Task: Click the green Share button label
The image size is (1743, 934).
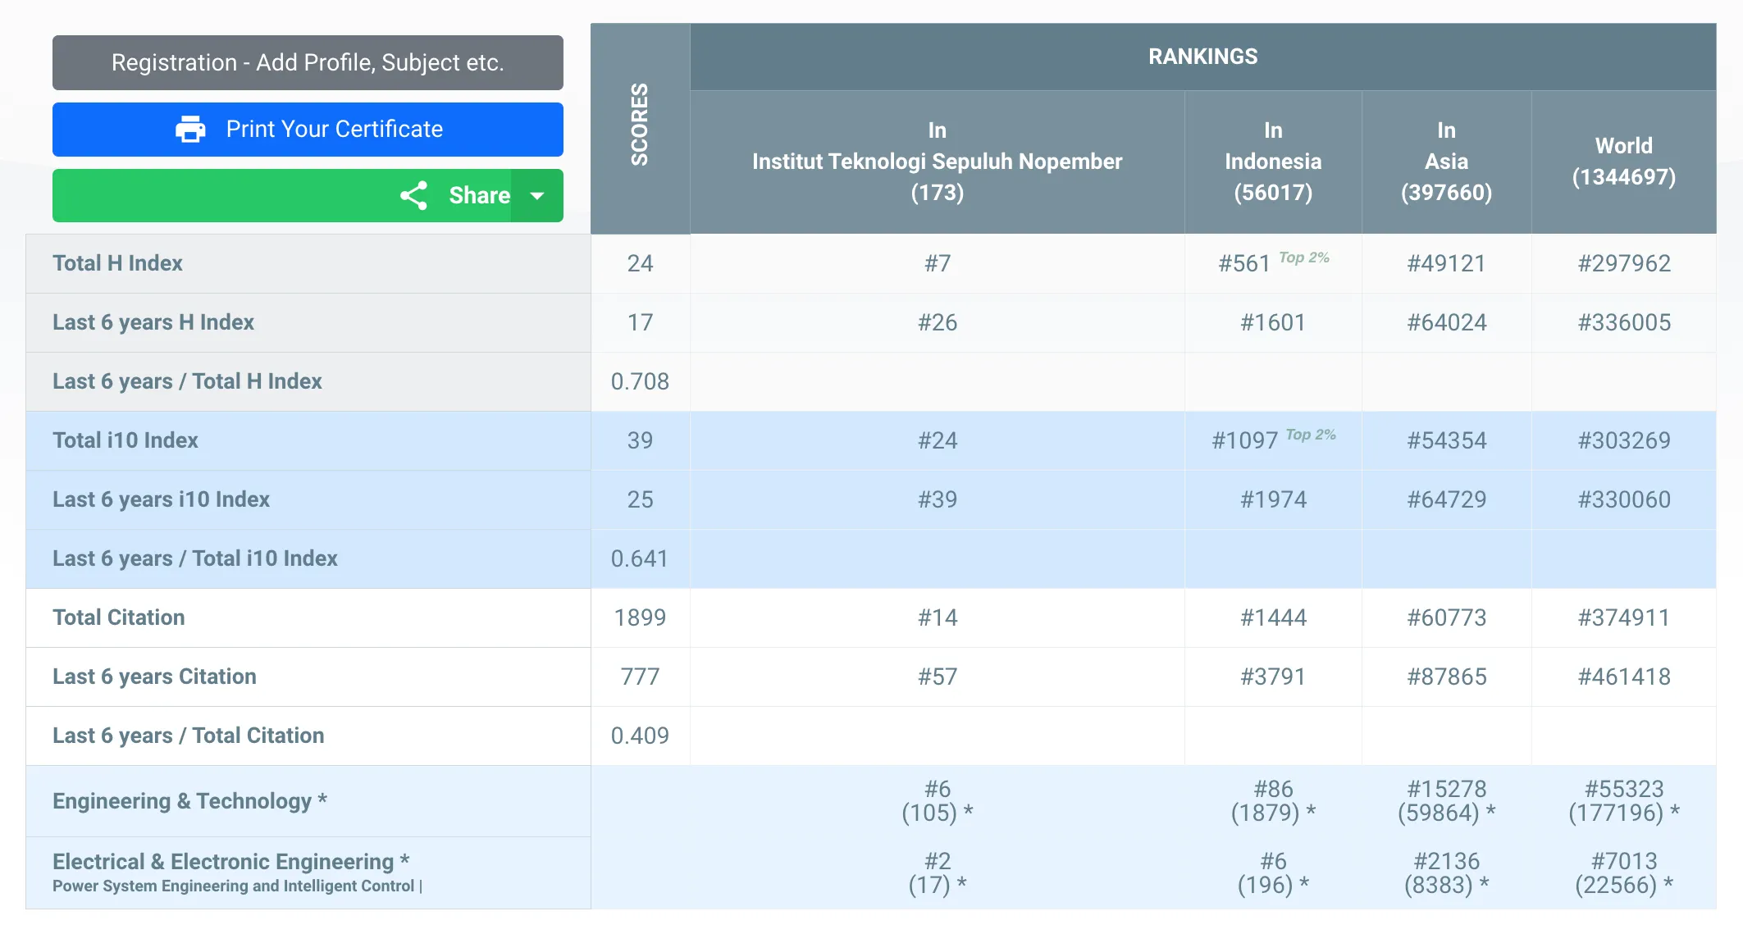Action: tap(479, 196)
